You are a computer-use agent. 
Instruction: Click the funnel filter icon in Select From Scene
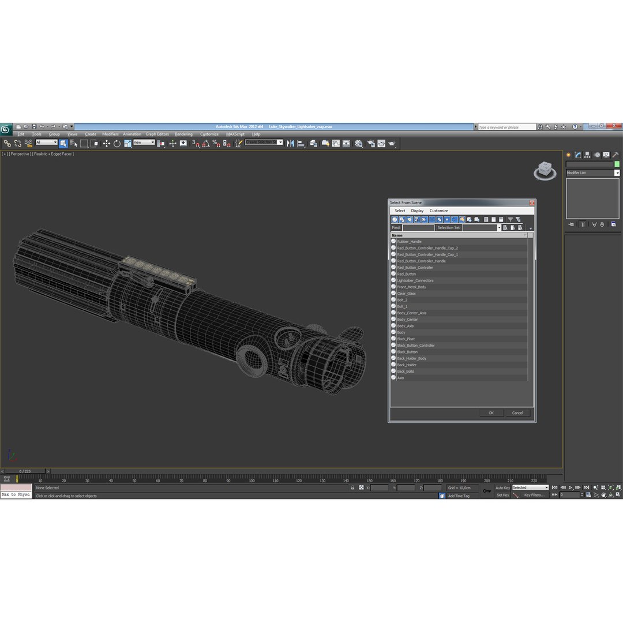511,219
